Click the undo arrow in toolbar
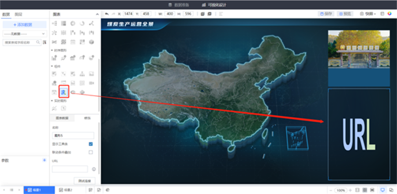The width and height of the screenshot is (397, 194). [x=107, y=14]
